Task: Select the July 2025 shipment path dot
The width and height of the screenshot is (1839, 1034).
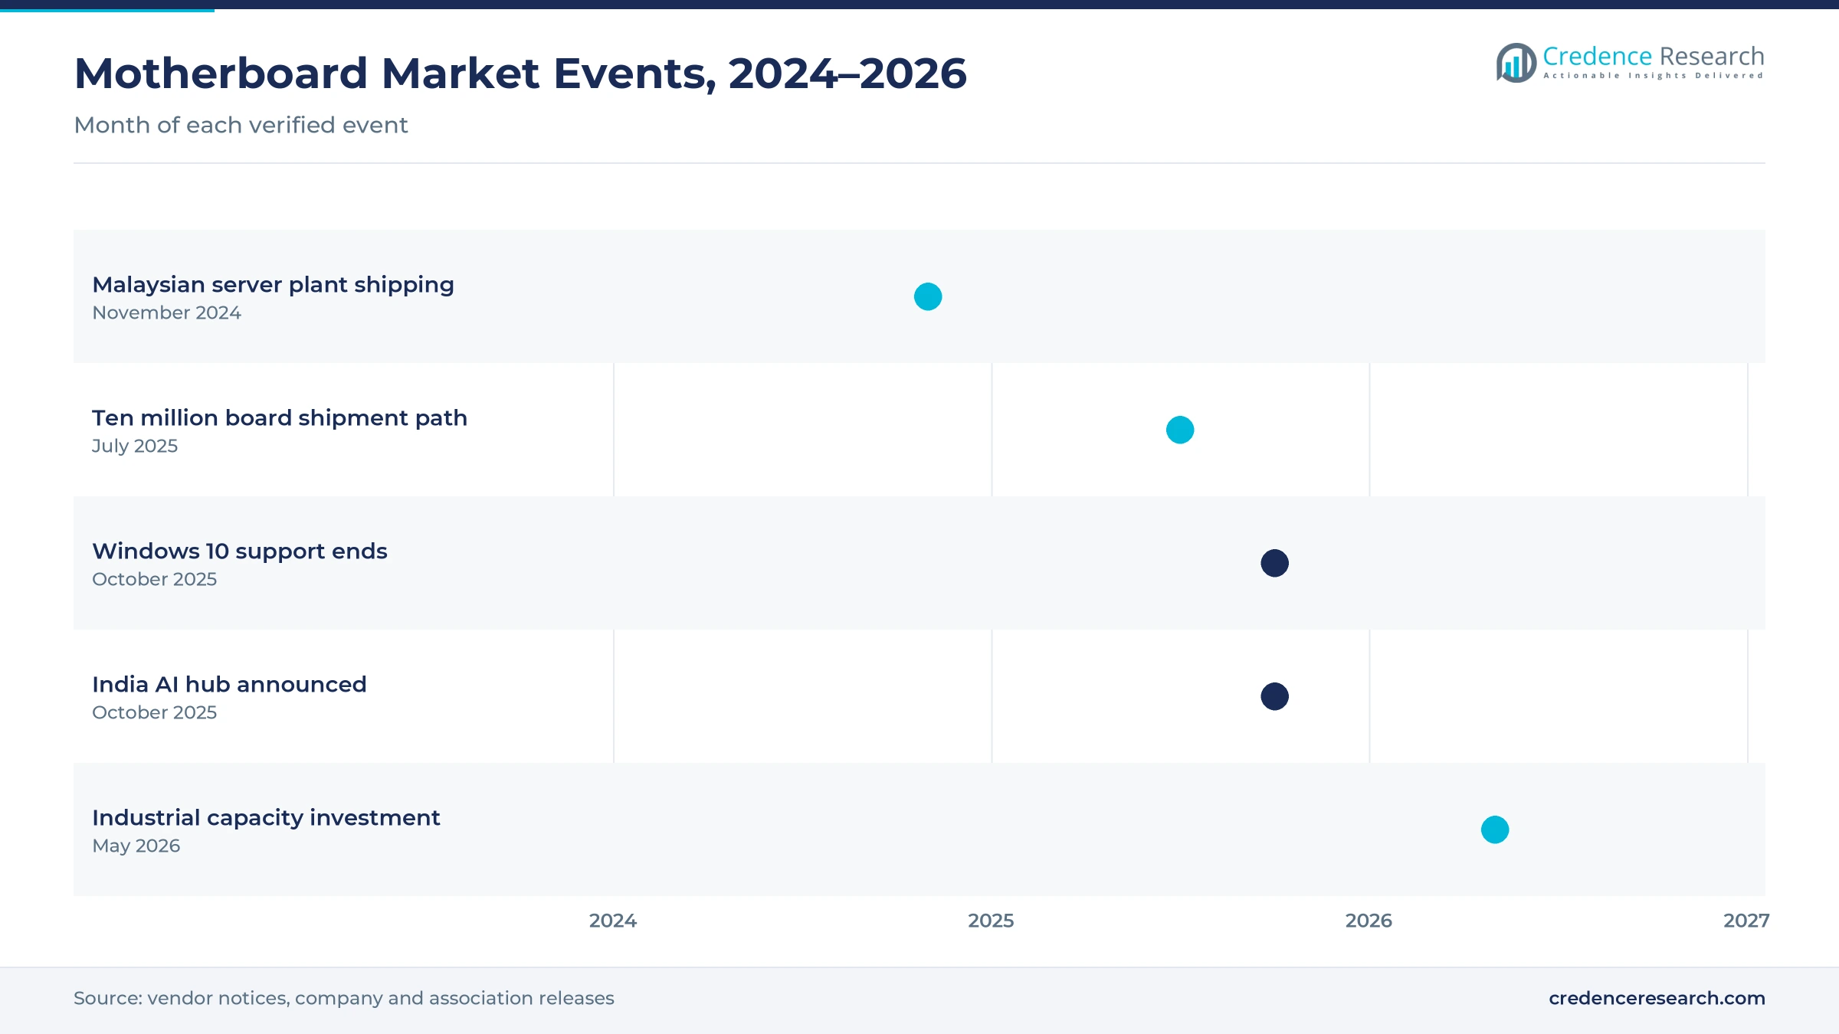Action: 1180,430
